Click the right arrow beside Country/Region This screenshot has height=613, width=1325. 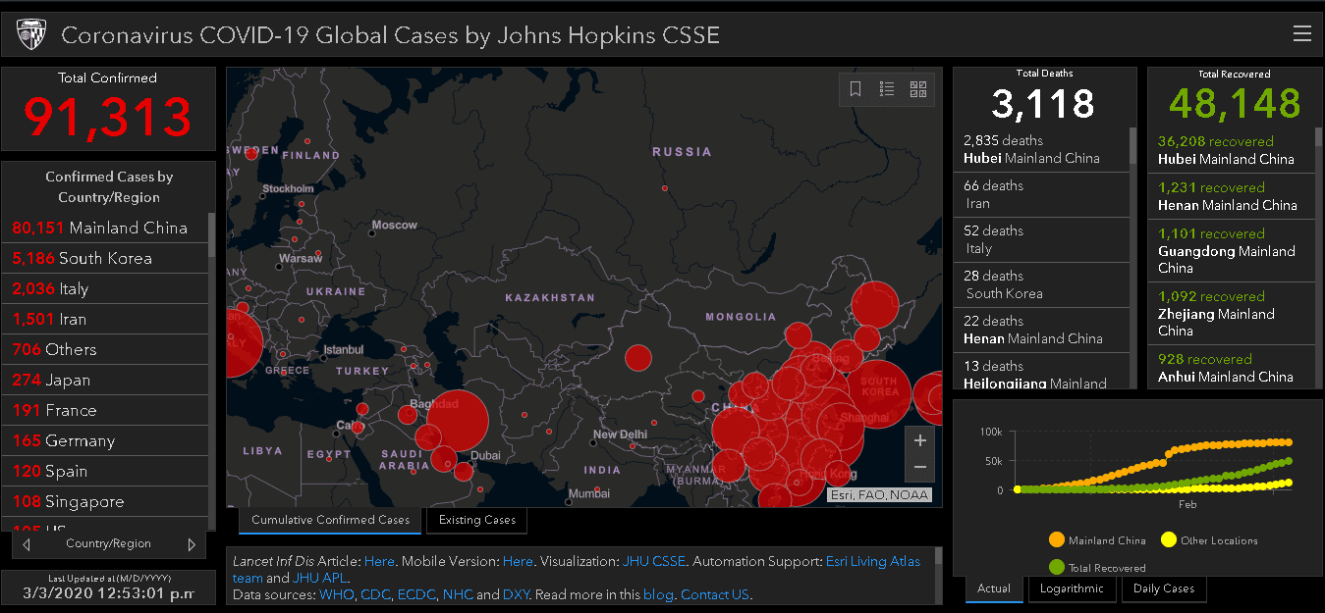(192, 544)
